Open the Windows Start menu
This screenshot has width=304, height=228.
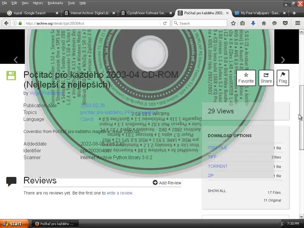click(x=14, y=224)
